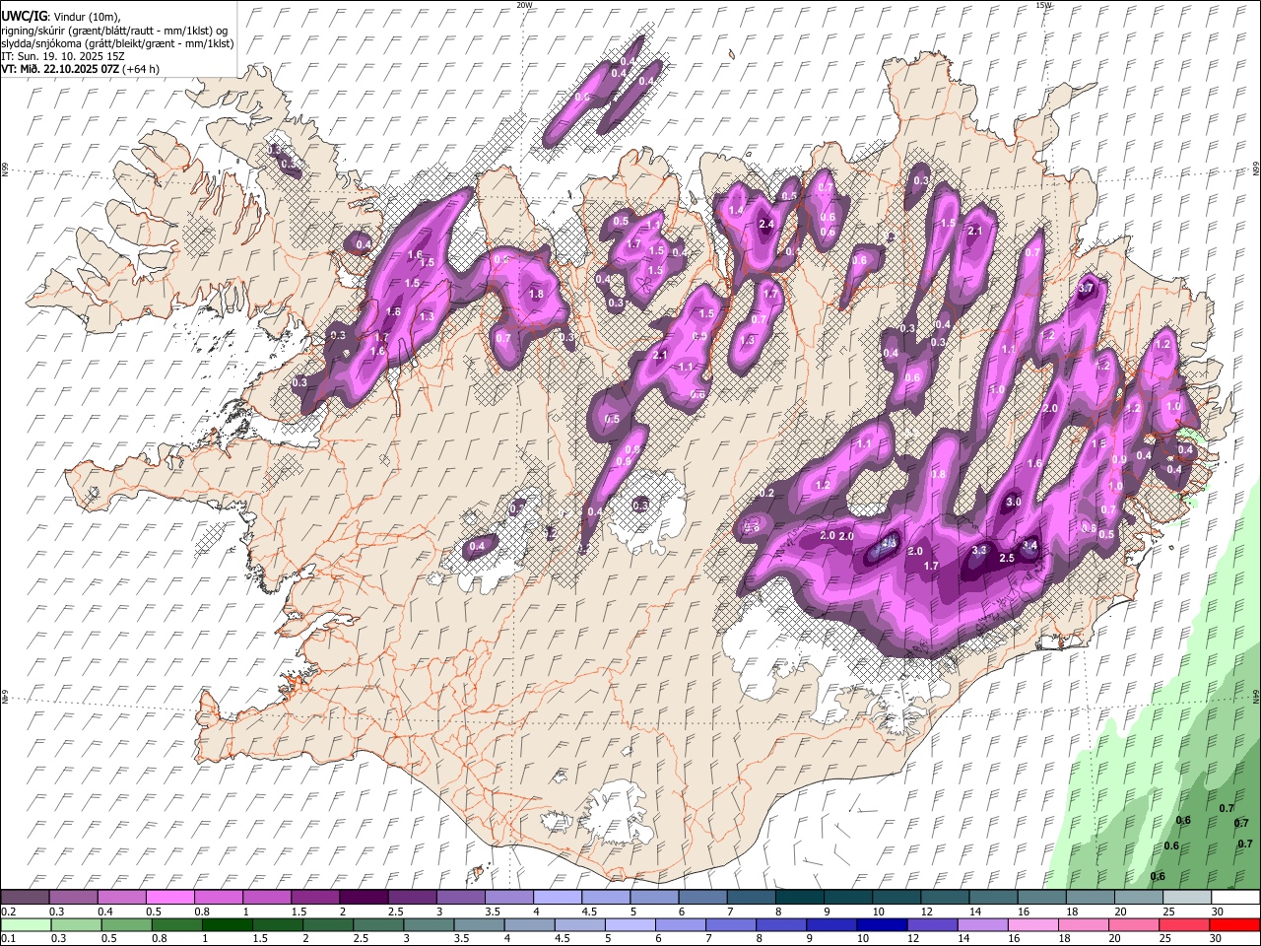Click the 0.2 value label on the map
The height and width of the screenshot is (946, 1261).
click(767, 493)
